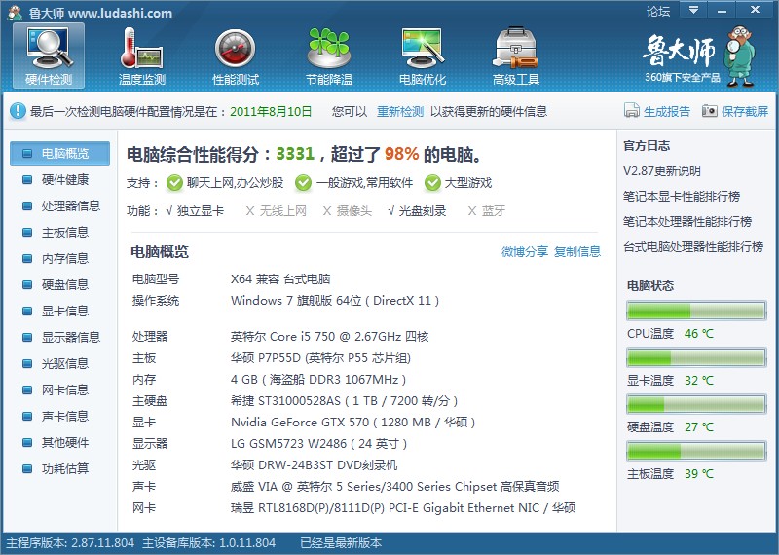779x555 pixels.
Task: Click the printer icon beside 生成报告
Action: point(631,111)
